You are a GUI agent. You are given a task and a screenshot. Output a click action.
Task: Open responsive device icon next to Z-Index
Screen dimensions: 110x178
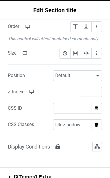click(32, 92)
